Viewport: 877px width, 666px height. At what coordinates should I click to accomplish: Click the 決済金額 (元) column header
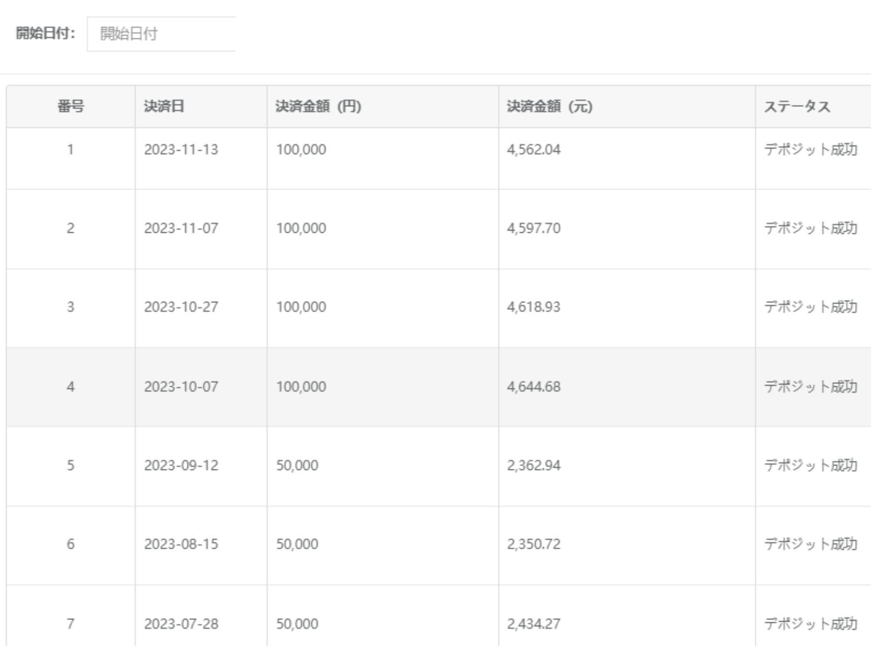tap(549, 106)
